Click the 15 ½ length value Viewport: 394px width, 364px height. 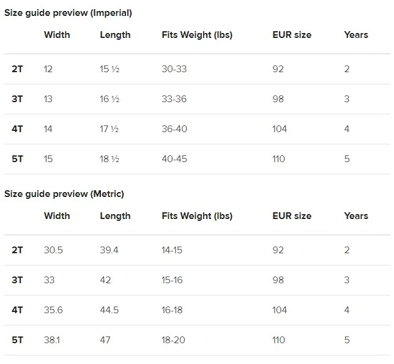click(x=110, y=69)
